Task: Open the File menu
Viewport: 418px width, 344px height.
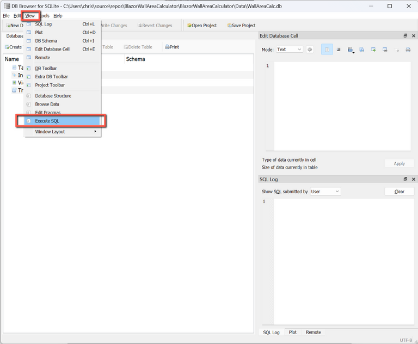Action: 6,16
